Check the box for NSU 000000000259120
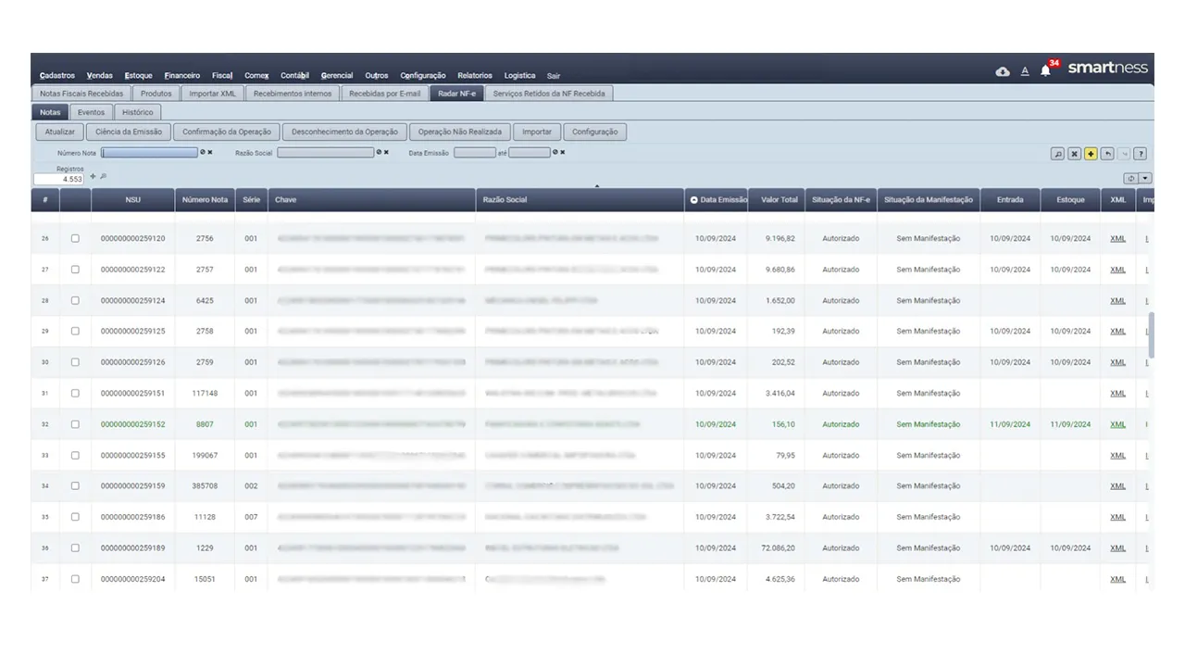This screenshot has width=1185, height=667. pyautogui.click(x=75, y=238)
